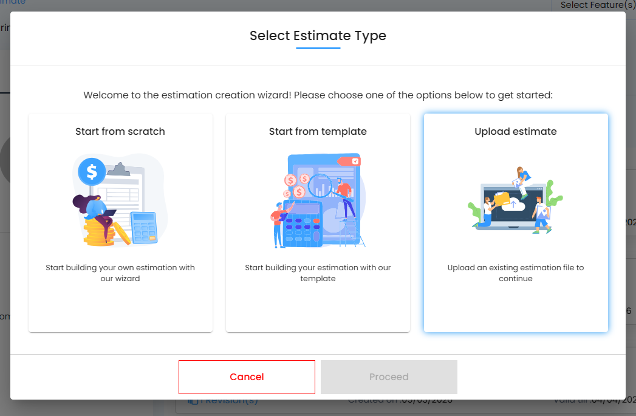The width and height of the screenshot is (636, 416).
Task: Pick the Upload estimate option
Action: coord(516,222)
